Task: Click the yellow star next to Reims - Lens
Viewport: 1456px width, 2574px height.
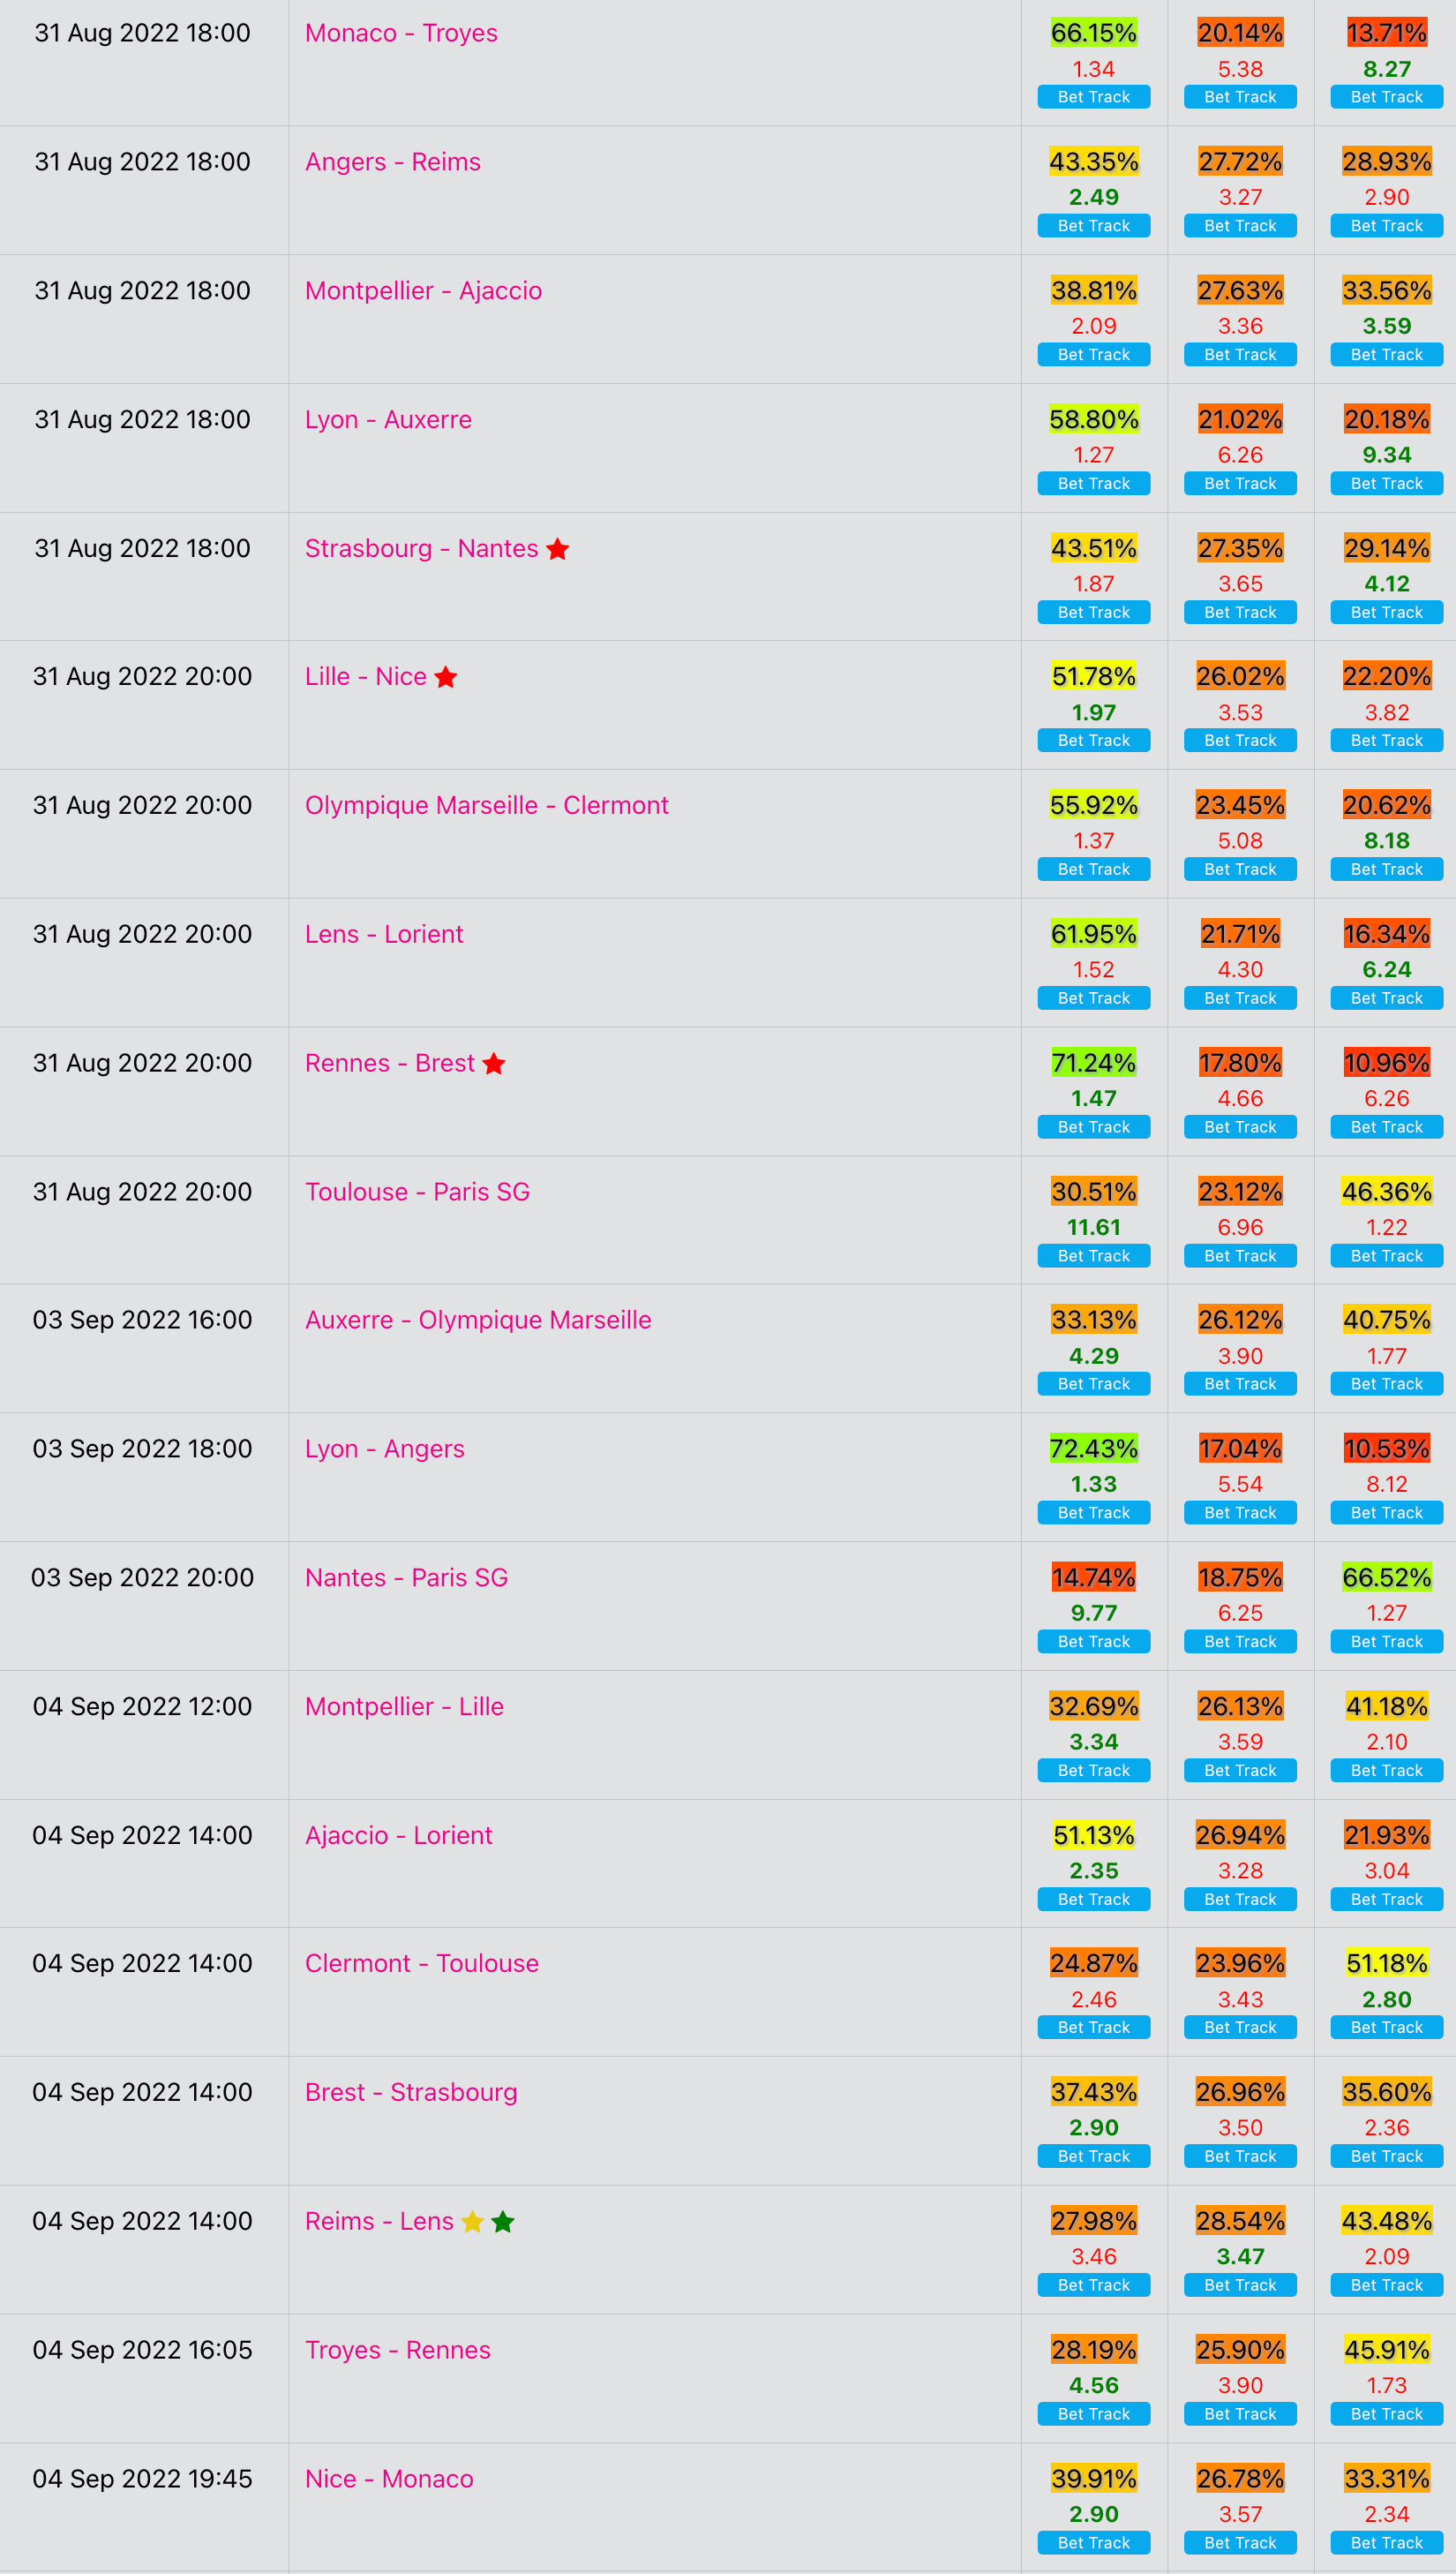Action: [x=473, y=2221]
